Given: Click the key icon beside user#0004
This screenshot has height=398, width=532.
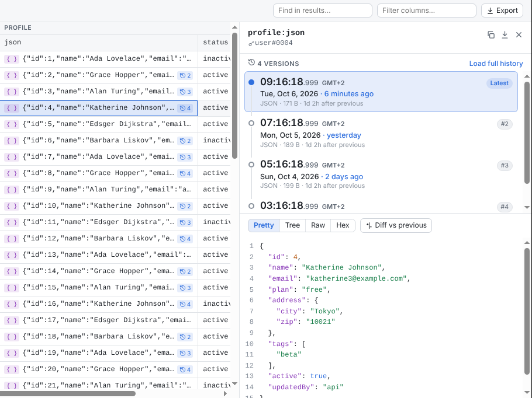Looking at the screenshot, I should [251, 43].
